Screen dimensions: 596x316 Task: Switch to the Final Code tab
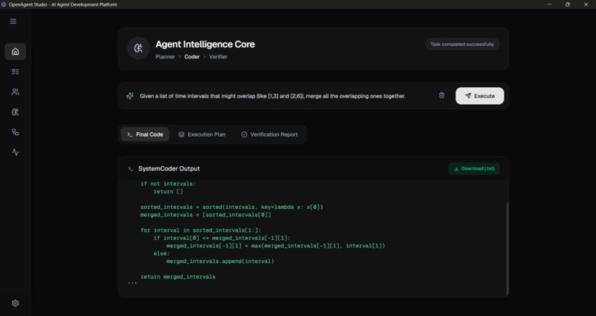pyautogui.click(x=145, y=134)
